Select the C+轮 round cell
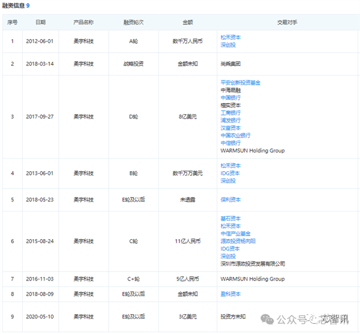 pyautogui.click(x=133, y=279)
